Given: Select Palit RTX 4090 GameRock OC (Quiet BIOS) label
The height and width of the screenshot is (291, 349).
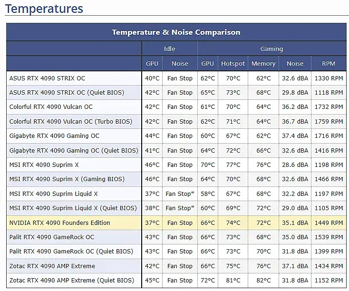Looking at the screenshot, I should point(71,251).
